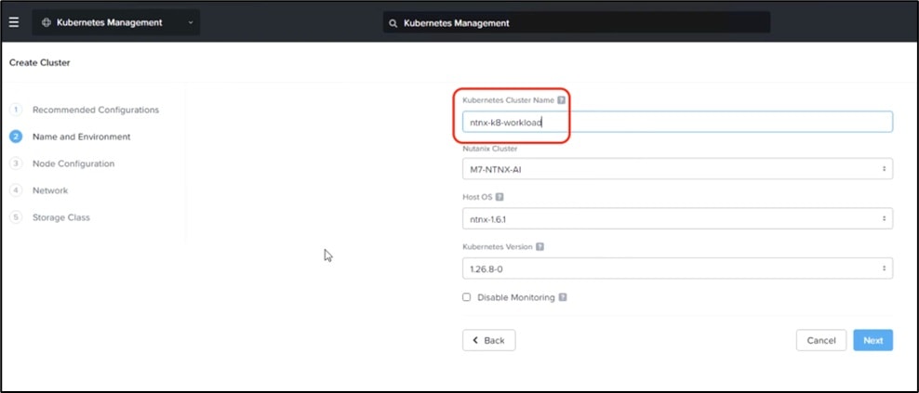This screenshot has height=393, width=919.
Task: Edit the Kubernetes Cluster Name field
Action: tap(677, 122)
